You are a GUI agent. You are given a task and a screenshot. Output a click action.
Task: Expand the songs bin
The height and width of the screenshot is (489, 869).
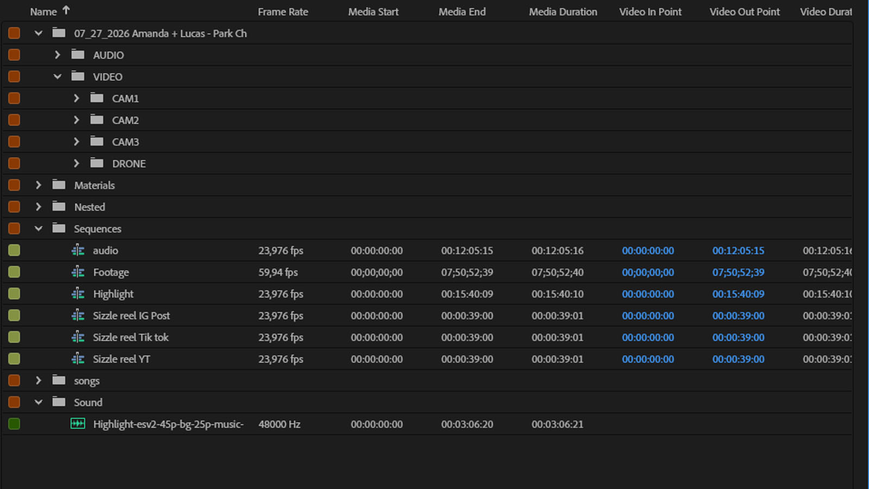click(38, 380)
